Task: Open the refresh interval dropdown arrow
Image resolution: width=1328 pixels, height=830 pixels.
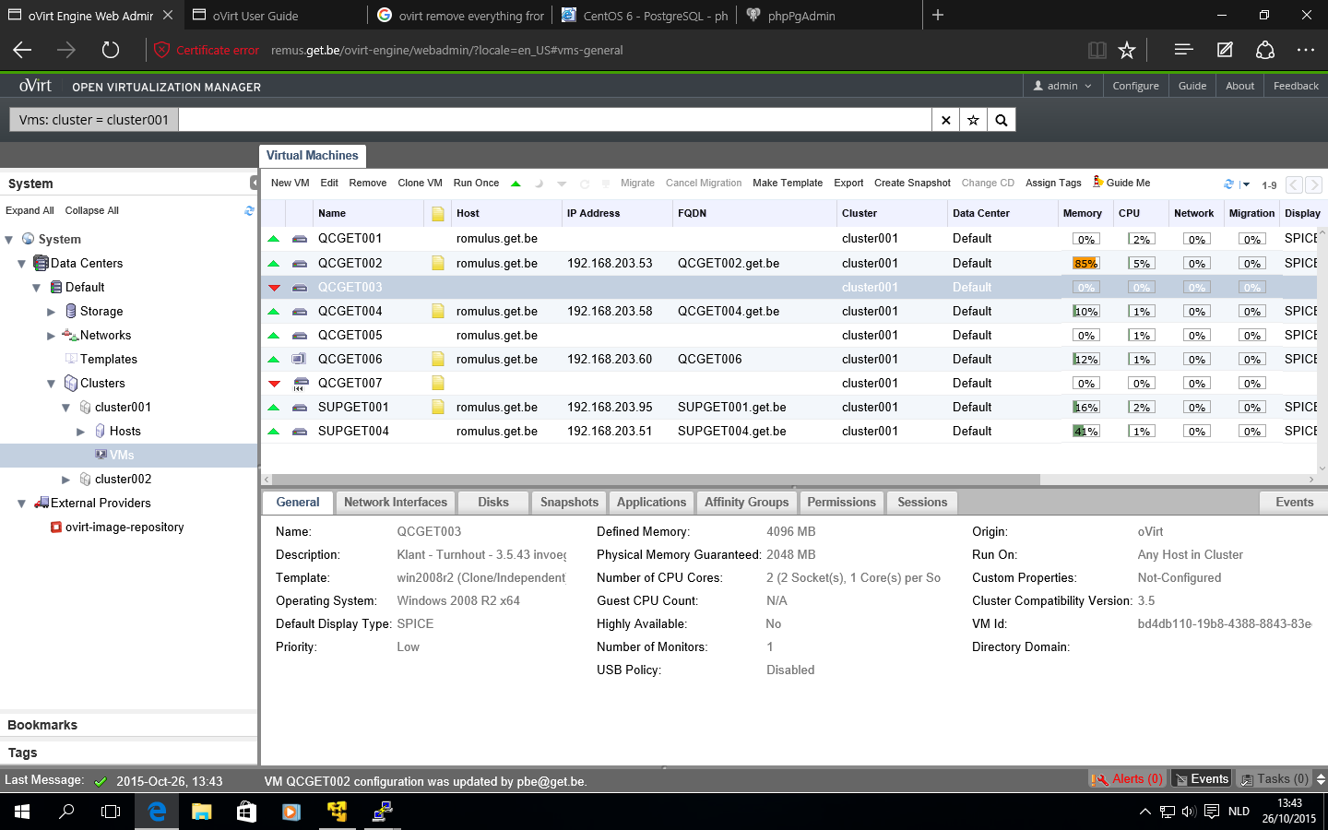Action: 1245,184
